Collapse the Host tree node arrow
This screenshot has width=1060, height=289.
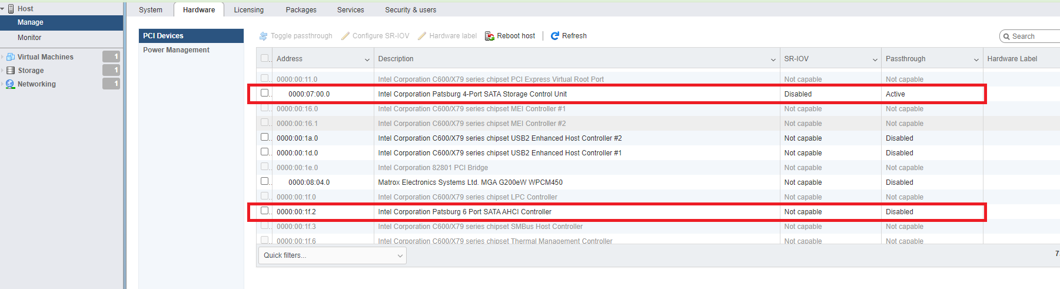[3, 9]
